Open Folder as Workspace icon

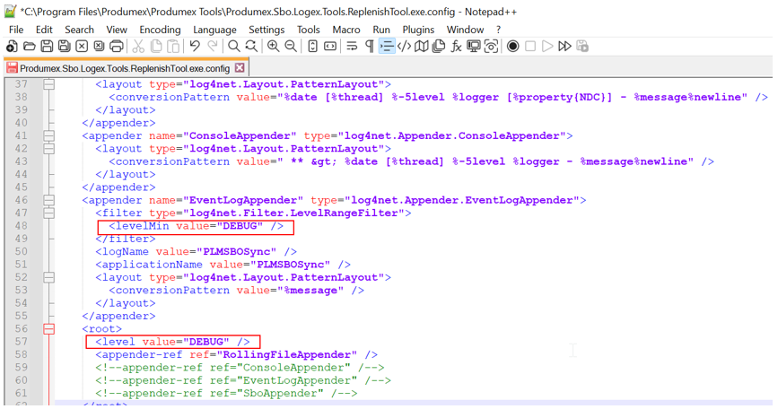(x=473, y=47)
